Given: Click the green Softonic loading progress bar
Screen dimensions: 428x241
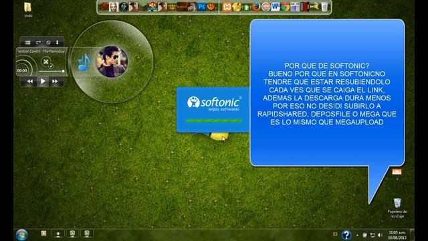Looking at the screenshot, I should point(214,120).
